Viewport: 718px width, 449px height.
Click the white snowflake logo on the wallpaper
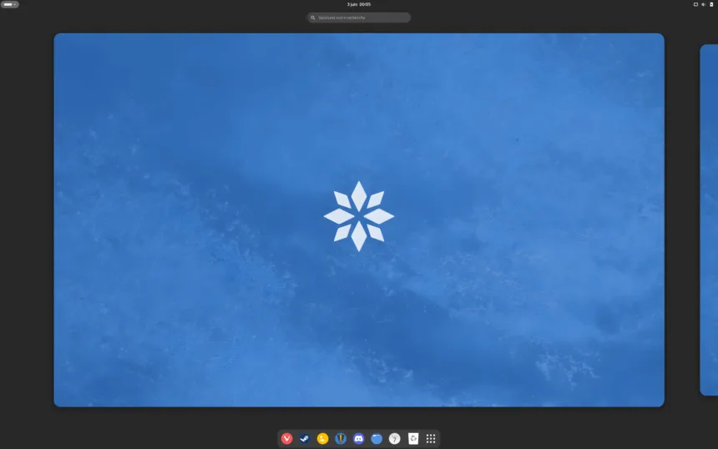pyautogui.click(x=359, y=216)
